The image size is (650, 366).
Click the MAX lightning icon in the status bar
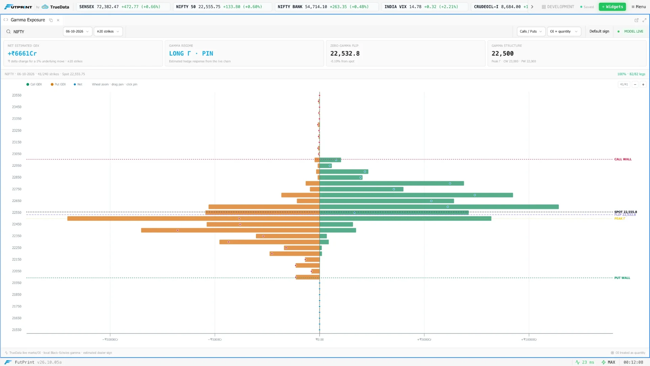603,362
